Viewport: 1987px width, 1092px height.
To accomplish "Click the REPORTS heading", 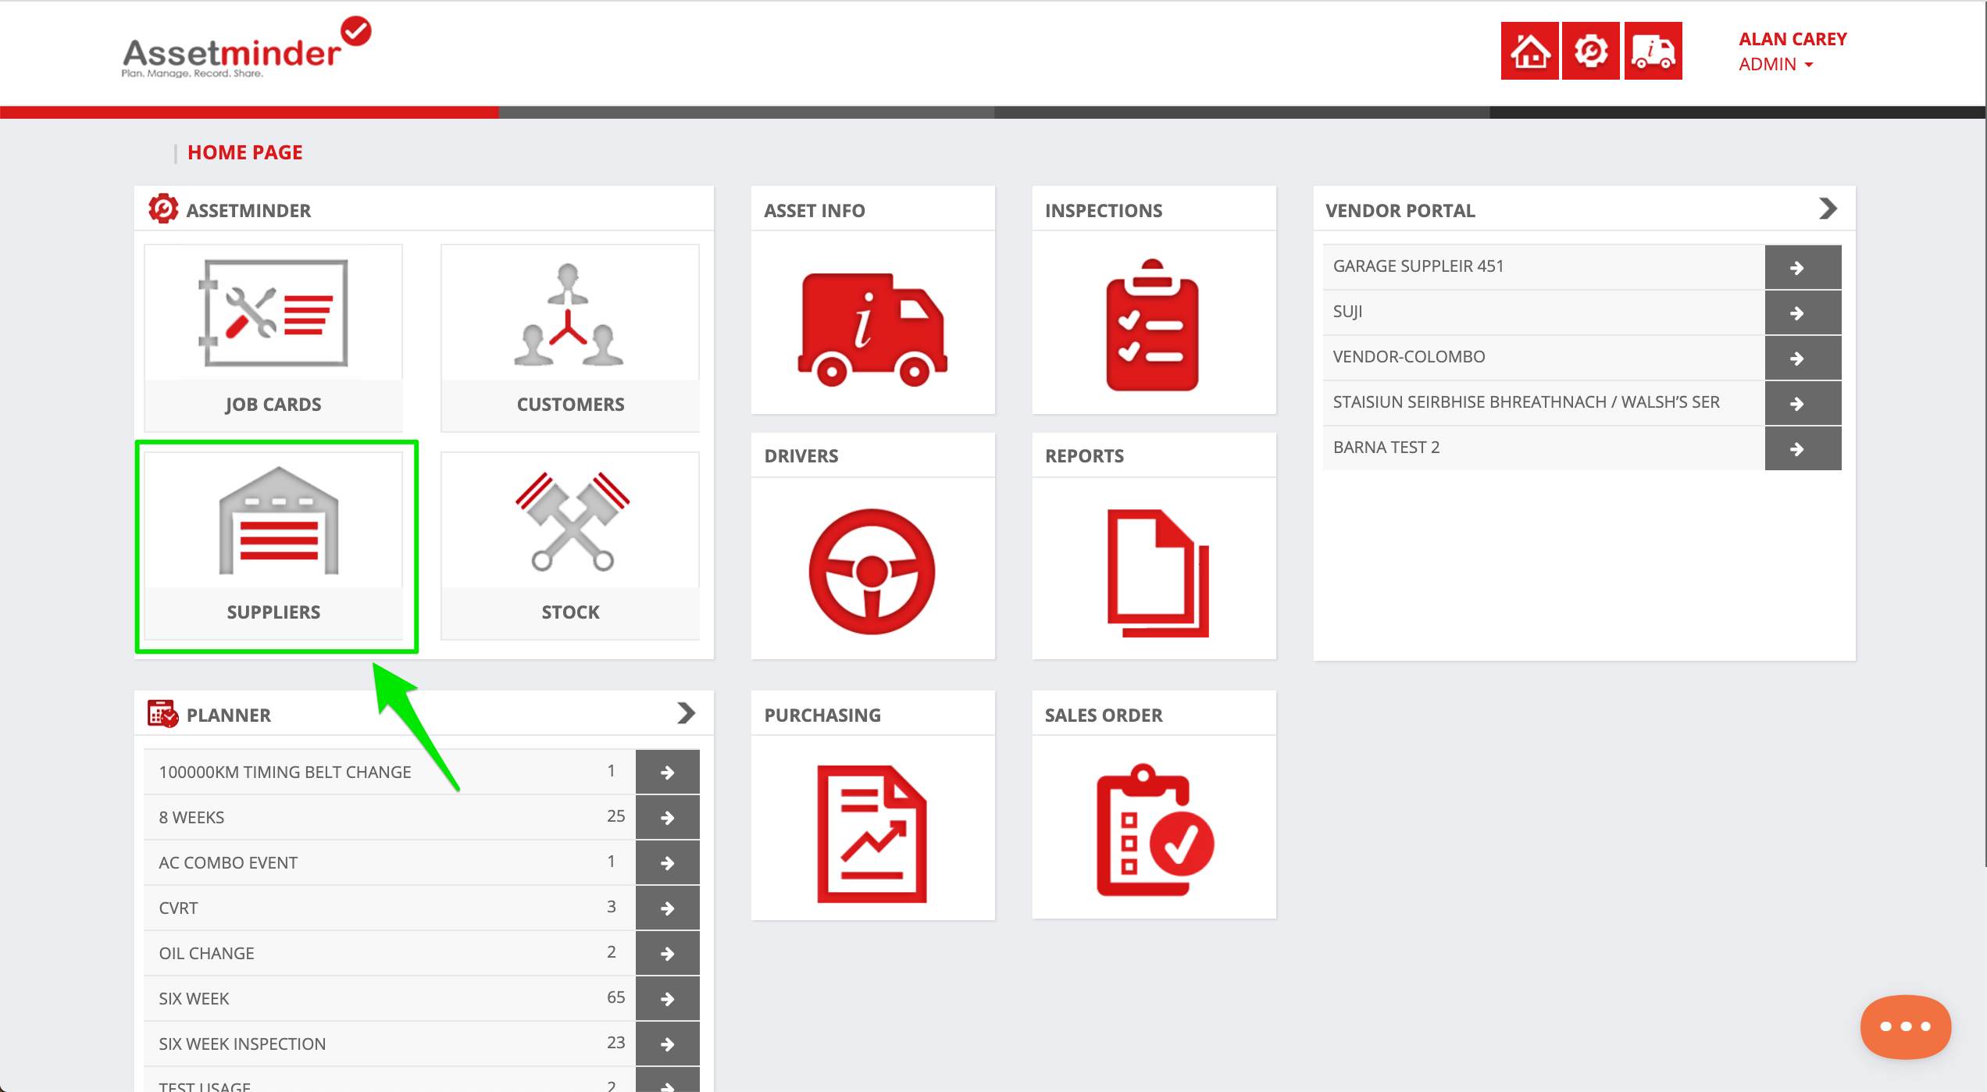I will click(x=1084, y=455).
